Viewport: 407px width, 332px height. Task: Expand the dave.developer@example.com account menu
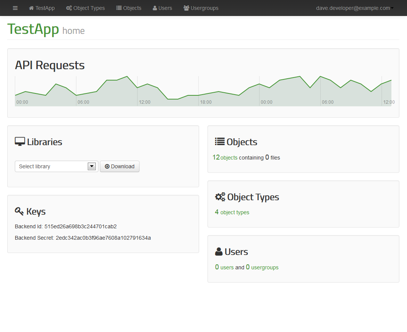click(355, 8)
